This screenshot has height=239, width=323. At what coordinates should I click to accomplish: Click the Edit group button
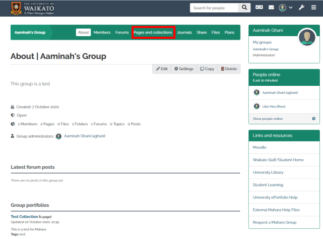pyautogui.click(x=161, y=69)
